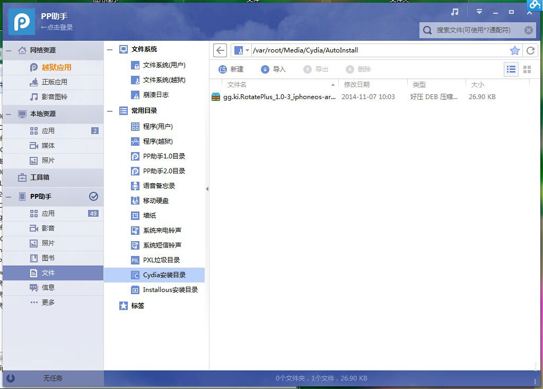The width and height of the screenshot is (543, 389).
Task: Open PXL垃圾目录
Action: [x=155, y=260]
